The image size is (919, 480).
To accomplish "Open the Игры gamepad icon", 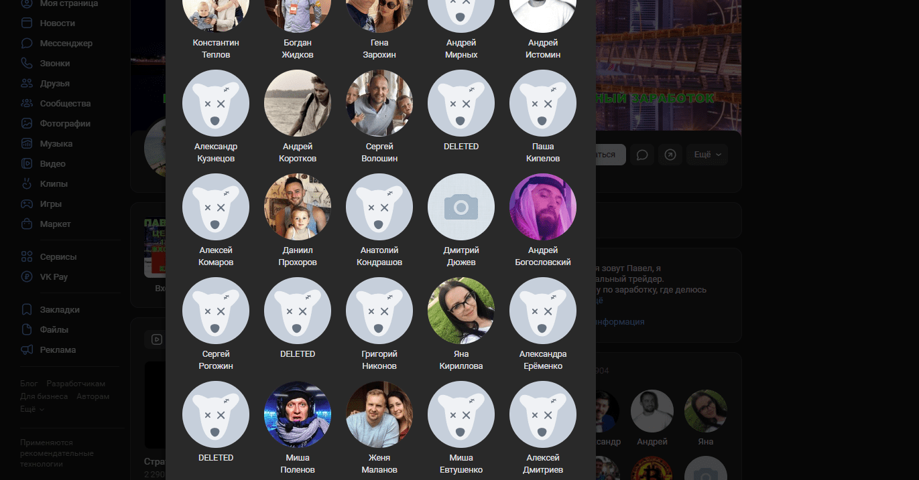I will point(27,204).
